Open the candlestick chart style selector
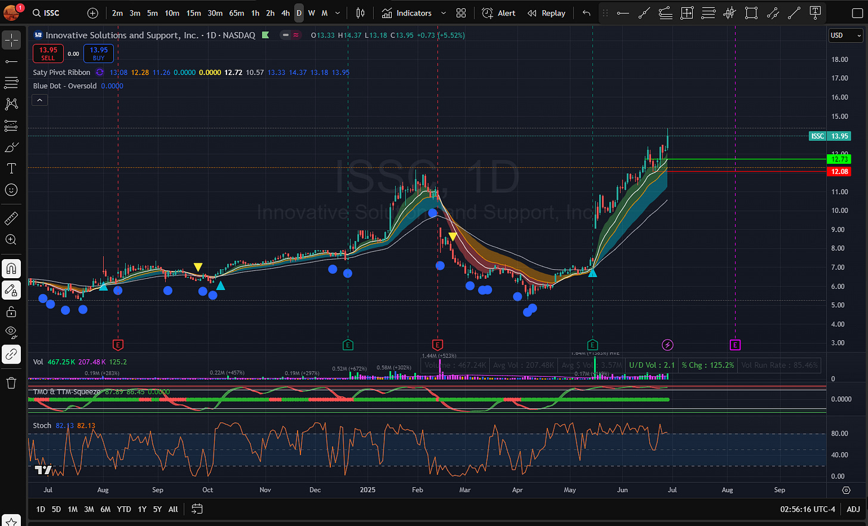Image resolution: width=868 pixels, height=526 pixels. (x=360, y=13)
